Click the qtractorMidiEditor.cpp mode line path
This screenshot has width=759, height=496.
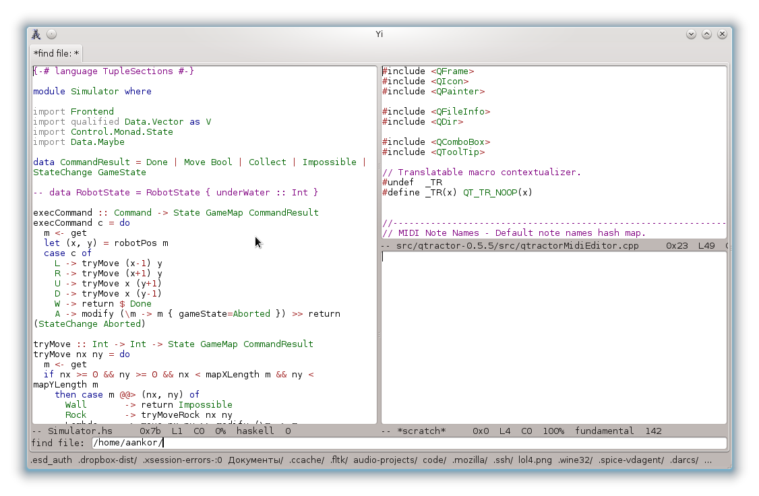click(x=518, y=246)
